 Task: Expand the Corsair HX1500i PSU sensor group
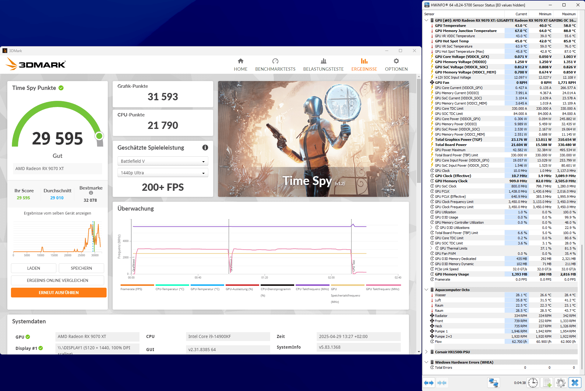426,352
